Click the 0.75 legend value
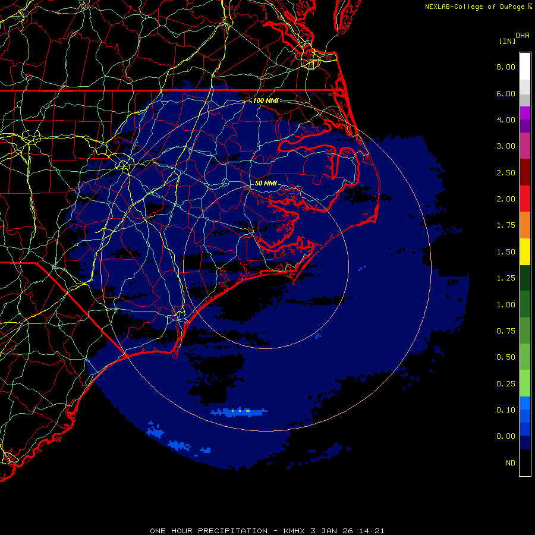Viewport: 535px width, 535px height. 506,331
